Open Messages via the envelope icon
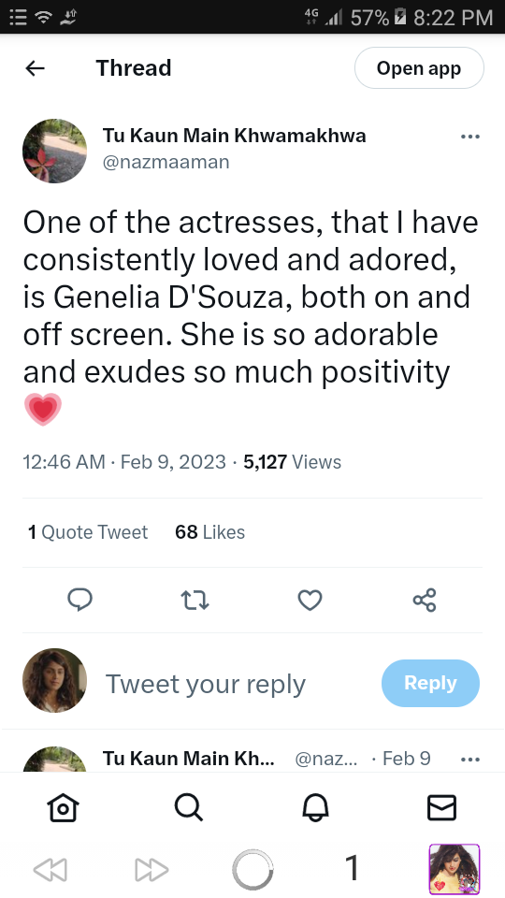The width and height of the screenshot is (505, 898). [x=441, y=808]
